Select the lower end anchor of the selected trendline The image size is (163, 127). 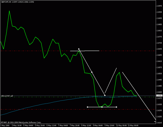[x=105, y=95]
